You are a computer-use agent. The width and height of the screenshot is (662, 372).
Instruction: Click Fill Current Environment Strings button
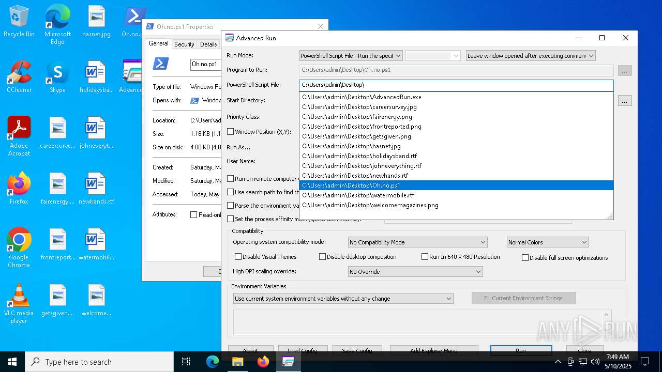[523, 298]
